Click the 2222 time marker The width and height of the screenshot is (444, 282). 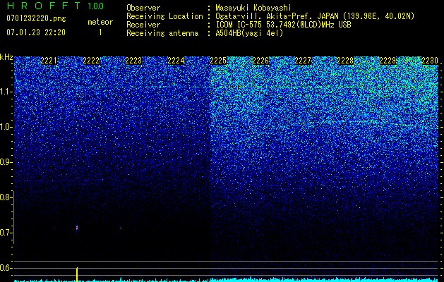pos(91,61)
